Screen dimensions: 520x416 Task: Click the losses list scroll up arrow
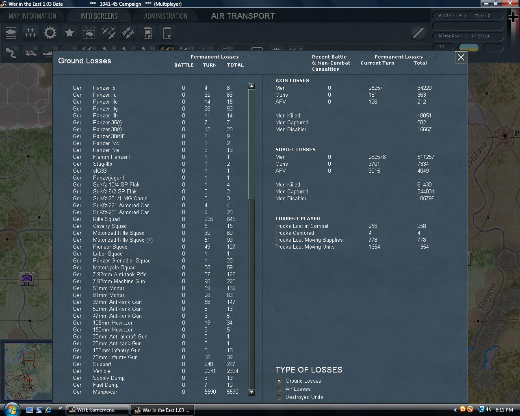pyautogui.click(x=251, y=86)
